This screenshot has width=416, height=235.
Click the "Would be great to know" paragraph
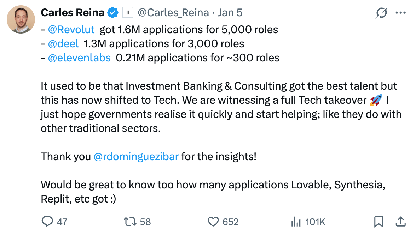tap(212, 192)
